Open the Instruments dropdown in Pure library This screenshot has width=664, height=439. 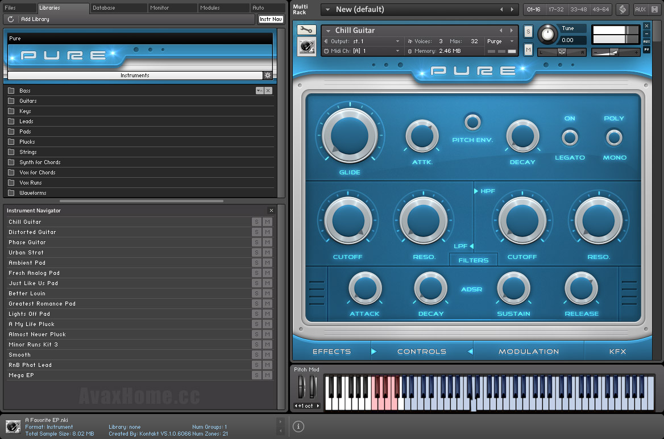click(135, 76)
